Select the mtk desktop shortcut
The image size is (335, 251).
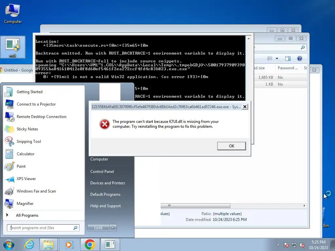pos(13,47)
